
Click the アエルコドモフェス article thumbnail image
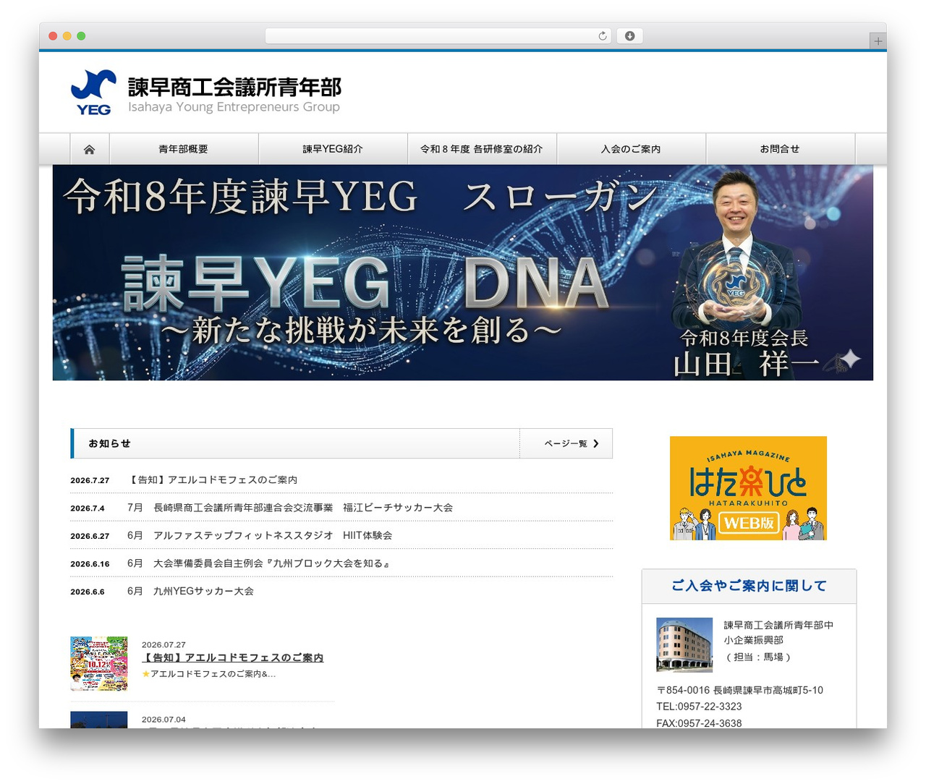point(99,664)
